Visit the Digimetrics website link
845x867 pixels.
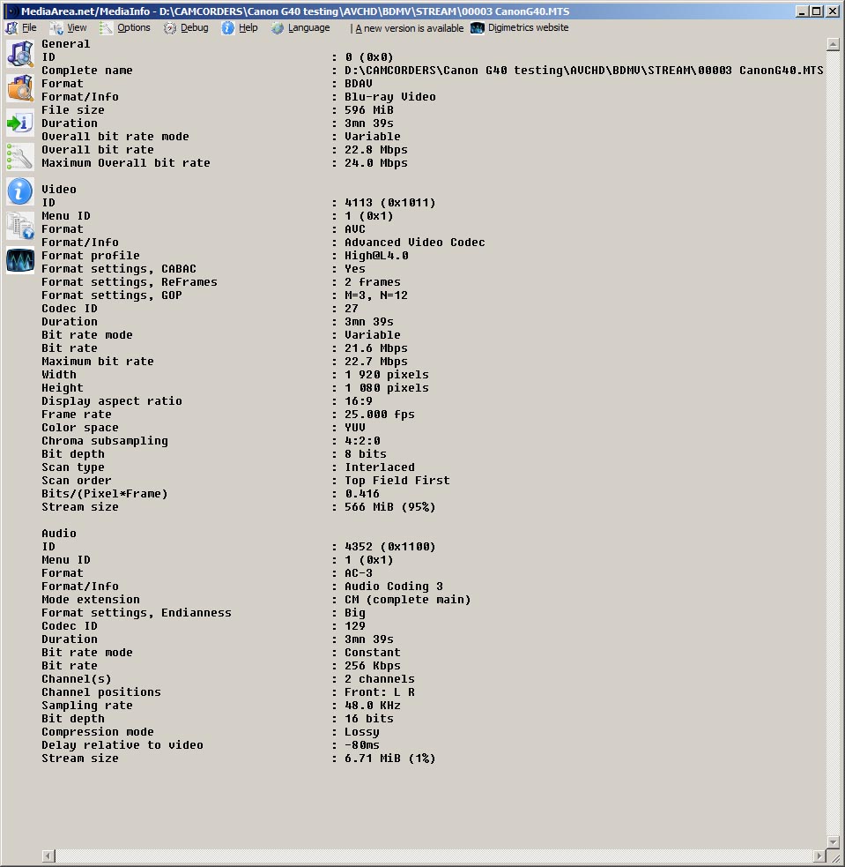click(520, 27)
